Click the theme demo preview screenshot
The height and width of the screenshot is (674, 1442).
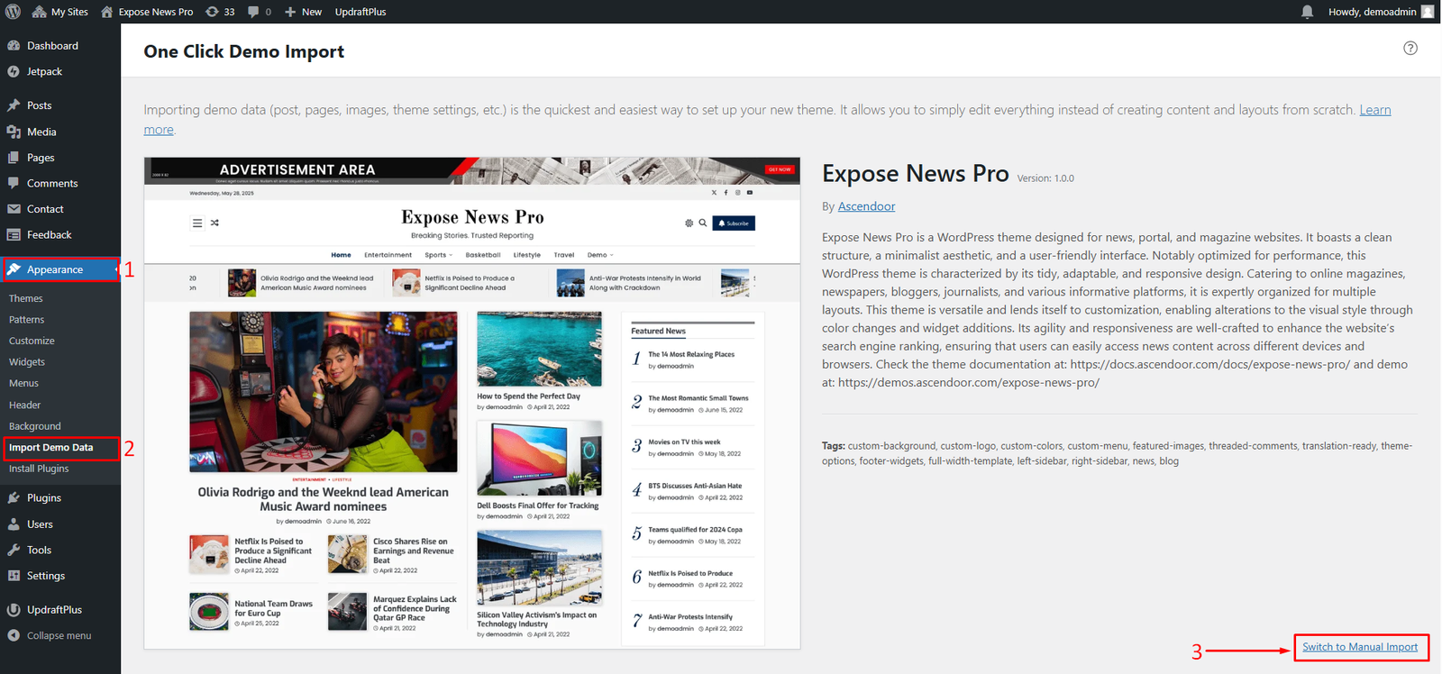pyautogui.click(x=472, y=403)
